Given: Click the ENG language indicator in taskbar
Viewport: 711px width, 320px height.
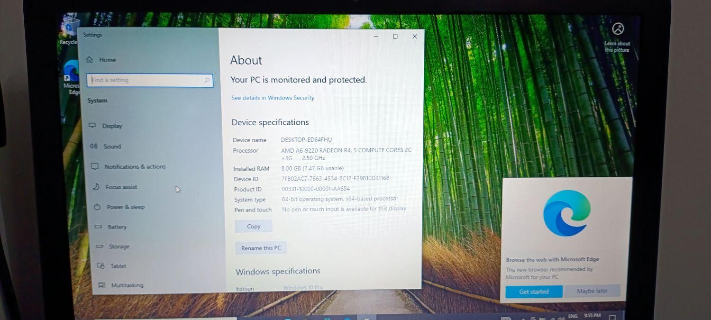Looking at the screenshot, I should pyautogui.click(x=573, y=316).
